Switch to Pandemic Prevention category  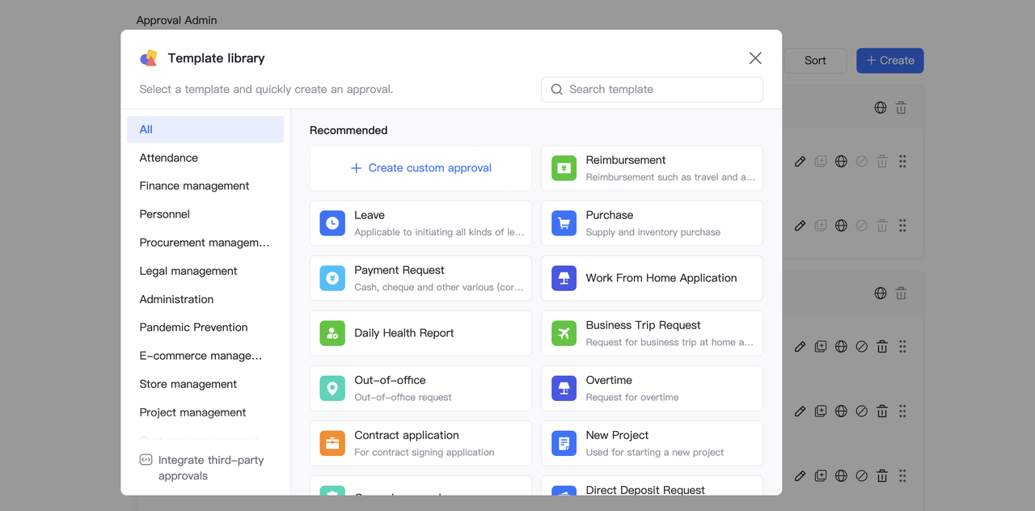193,327
